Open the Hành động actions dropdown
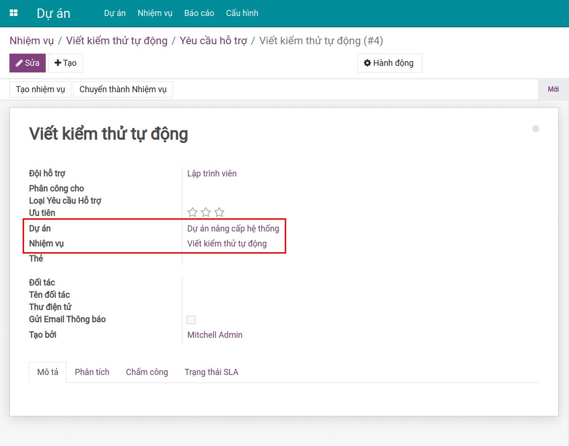Viewport: 569px width, 446px height. click(x=389, y=63)
